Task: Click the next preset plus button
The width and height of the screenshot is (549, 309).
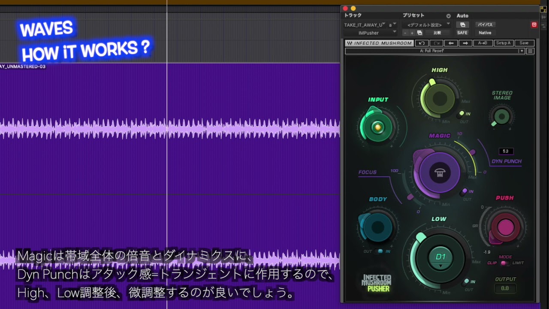Action: click(412, 33)
